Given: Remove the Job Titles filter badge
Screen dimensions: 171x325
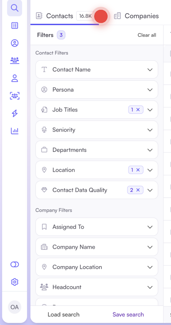Looking at the screenshot, I should point(138,110).
